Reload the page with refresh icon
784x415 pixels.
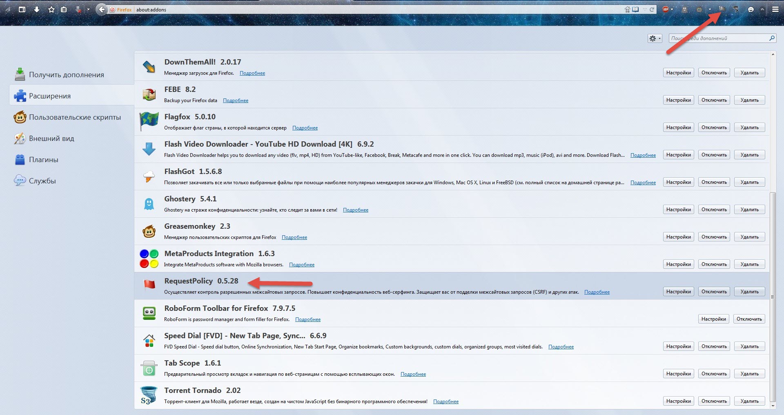tap(652, 9)
